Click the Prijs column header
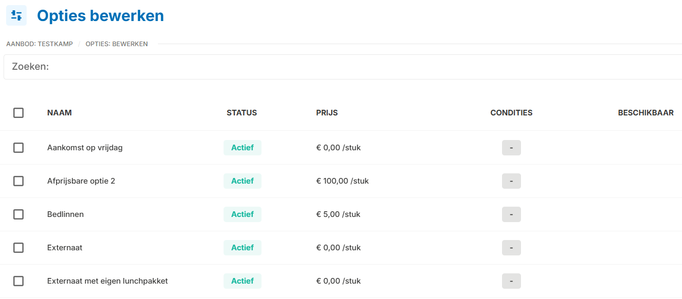This screenshot has height=299, width=682. 327,113
